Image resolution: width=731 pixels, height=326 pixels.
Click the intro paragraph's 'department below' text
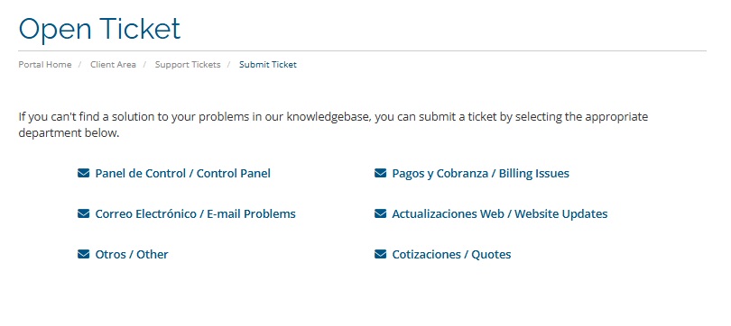(x=69, y=133)
